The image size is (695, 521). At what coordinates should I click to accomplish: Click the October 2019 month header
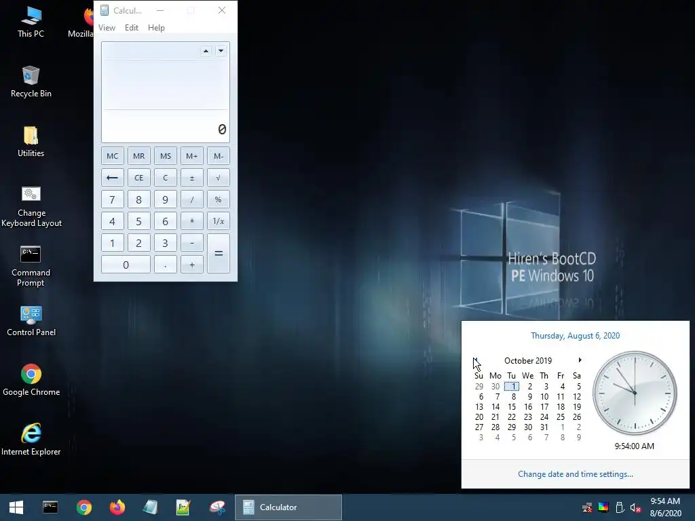528,361
